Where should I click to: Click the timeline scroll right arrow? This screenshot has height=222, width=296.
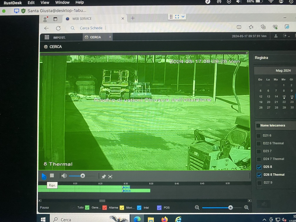249,201
